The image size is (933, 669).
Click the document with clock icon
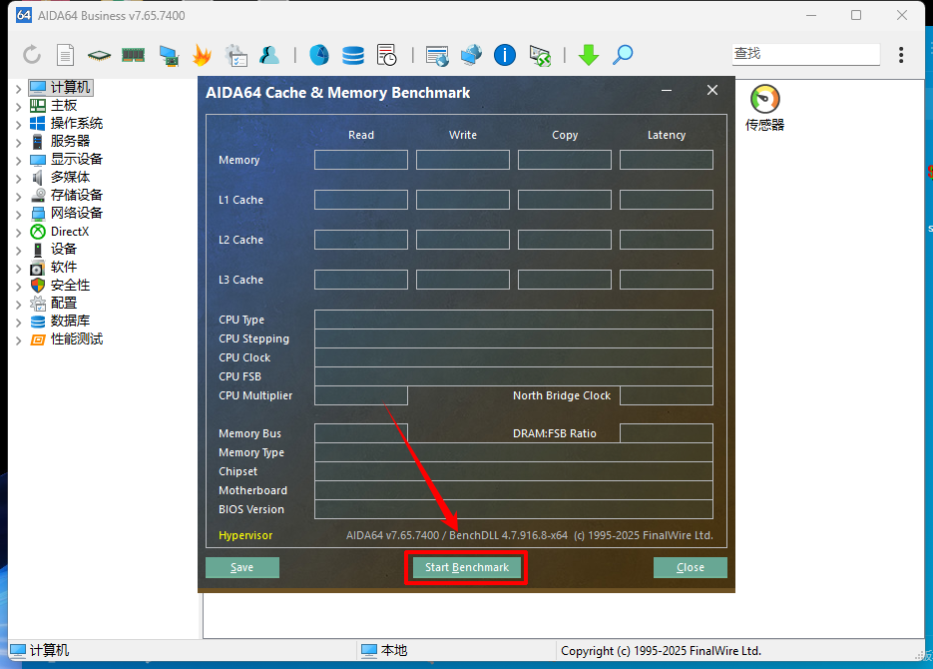(x=387, y=55)
